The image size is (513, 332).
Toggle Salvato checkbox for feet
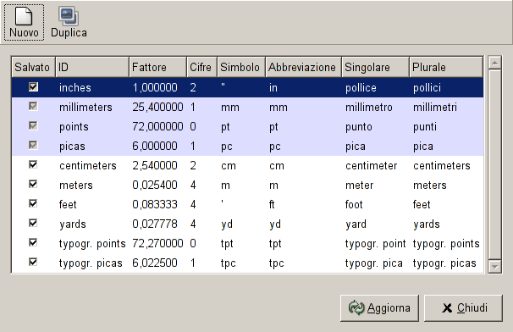33,203
